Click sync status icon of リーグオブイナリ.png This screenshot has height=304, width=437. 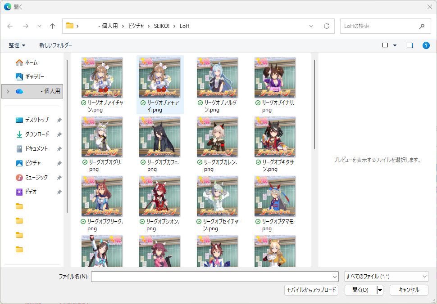click(258, 103)
